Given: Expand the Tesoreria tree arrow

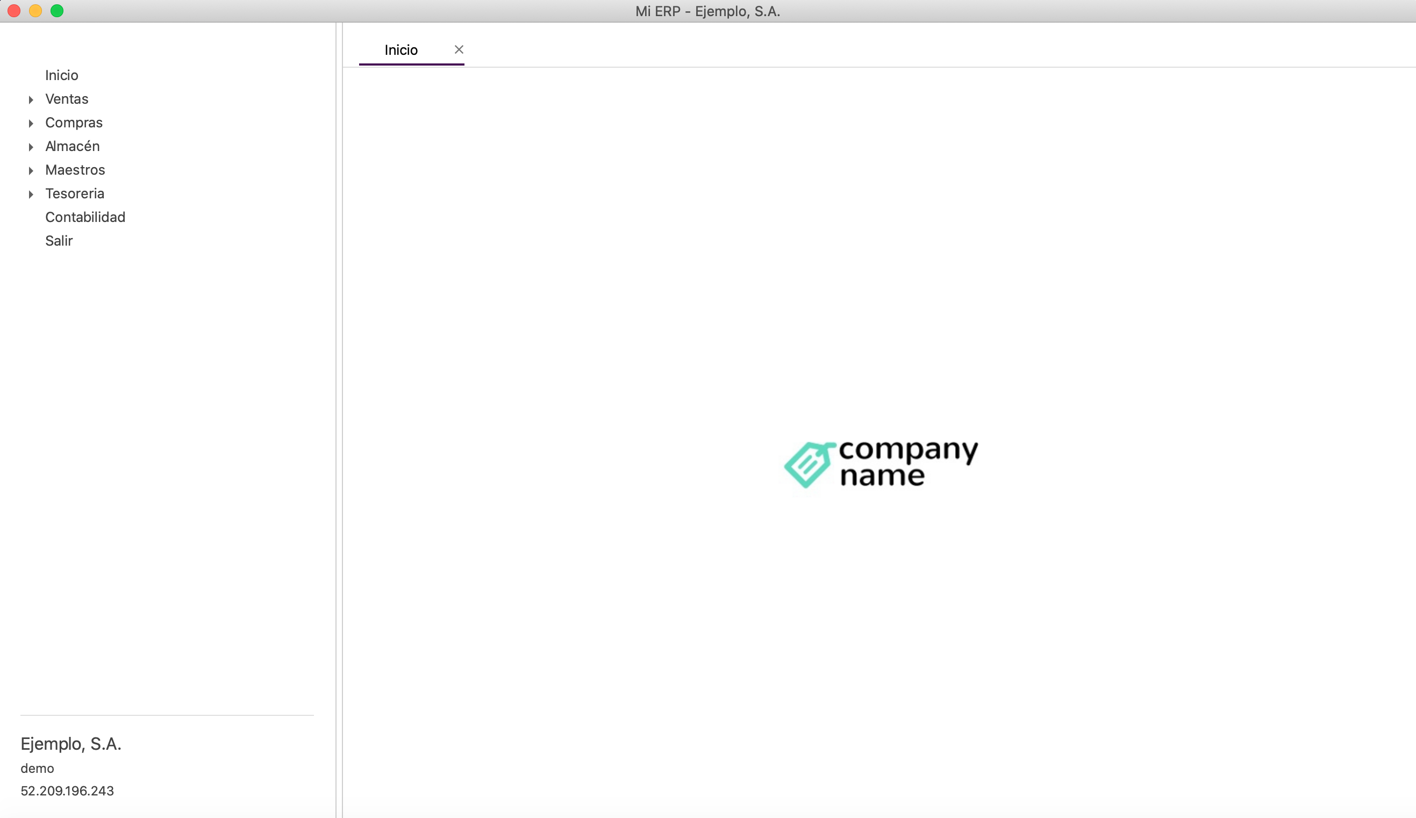Looking at the screenshot, I should pyautogui.click(x=31, y=194).
